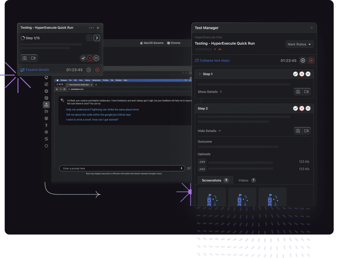The image size is (338, 258).
Task: Click the write a novel suggestion link
Action: point(92,120)
